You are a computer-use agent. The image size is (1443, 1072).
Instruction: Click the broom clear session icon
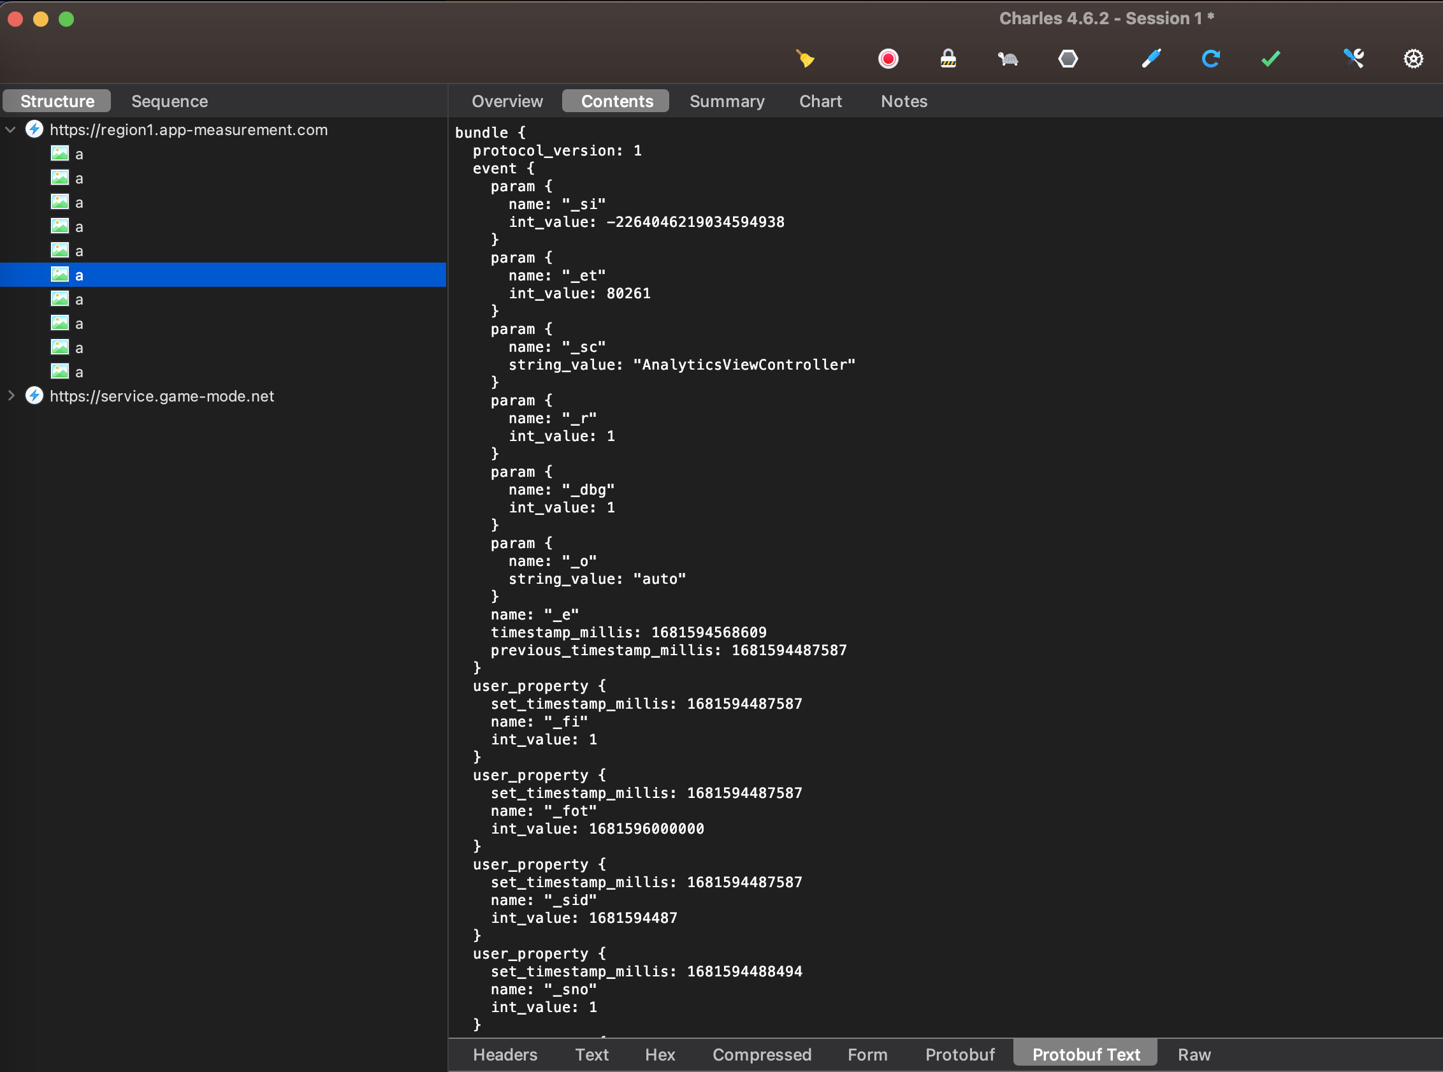(x=805, y=59)
